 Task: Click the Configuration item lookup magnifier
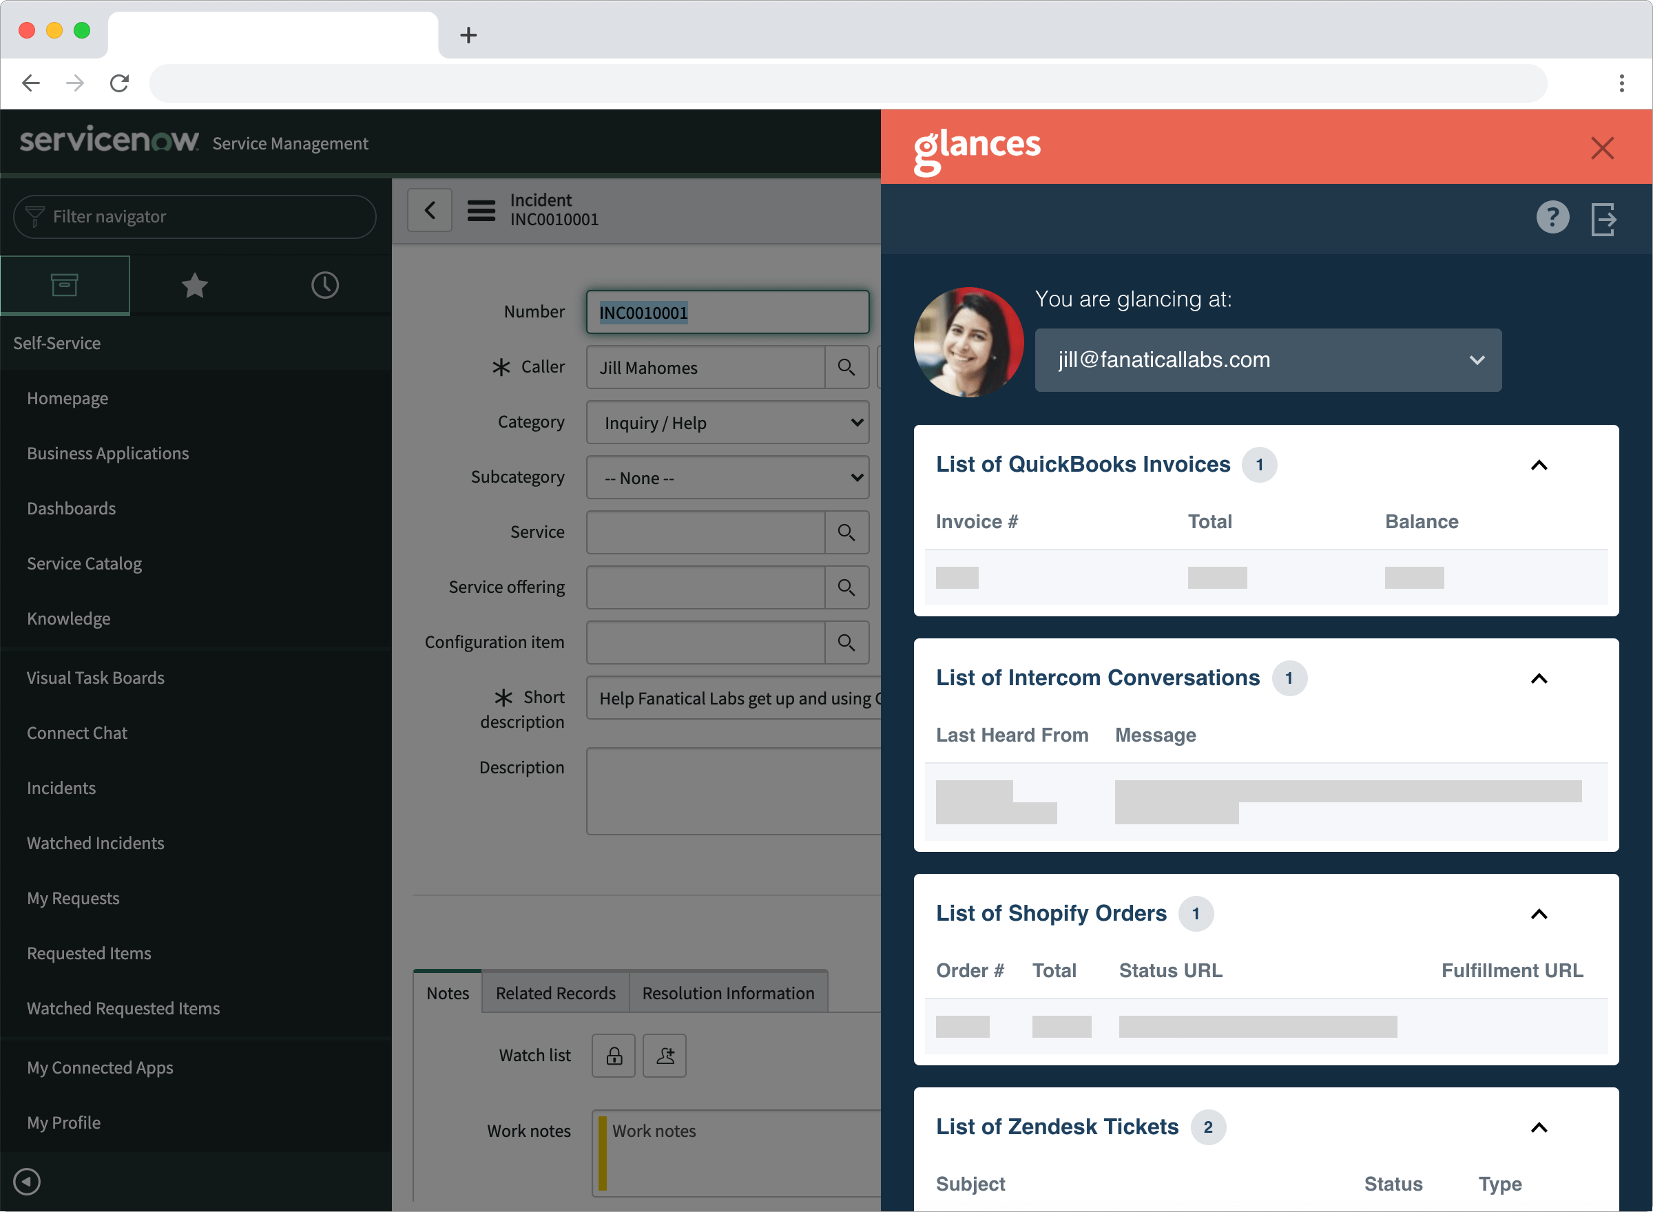[x=847, y=642]
